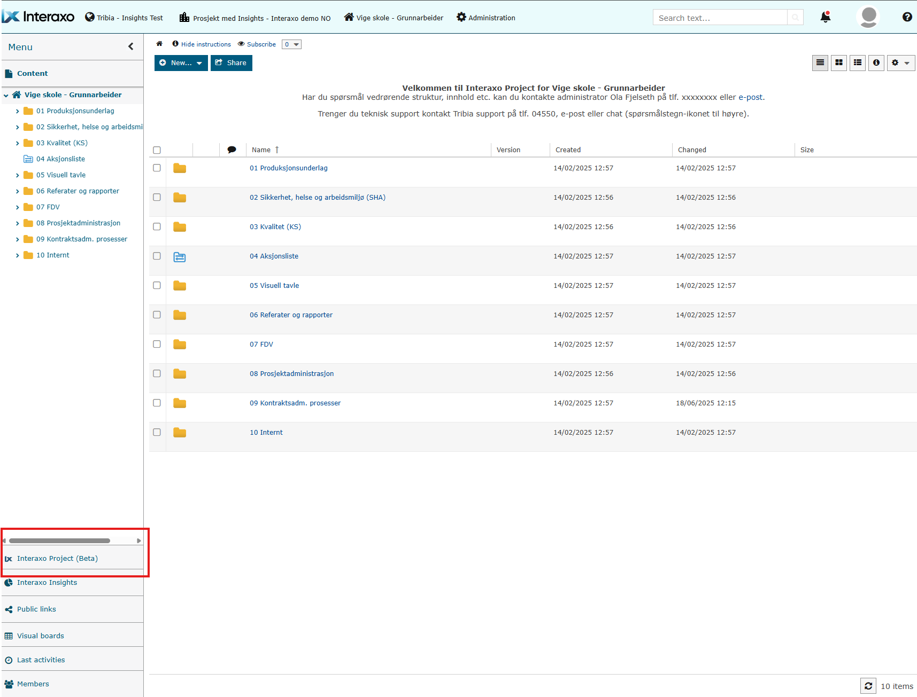
Task: Click the sidebar horizontal scrollbar
Action: pyautogui.click(x=59, y=541)
